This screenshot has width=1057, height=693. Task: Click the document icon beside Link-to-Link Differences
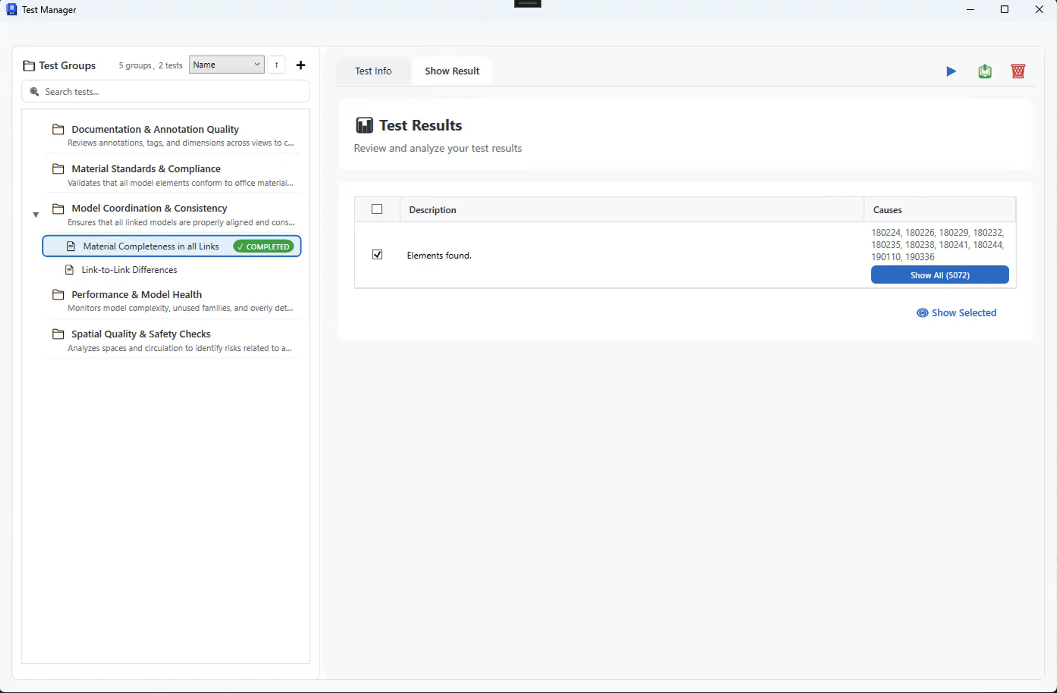[x=69, y=270]
